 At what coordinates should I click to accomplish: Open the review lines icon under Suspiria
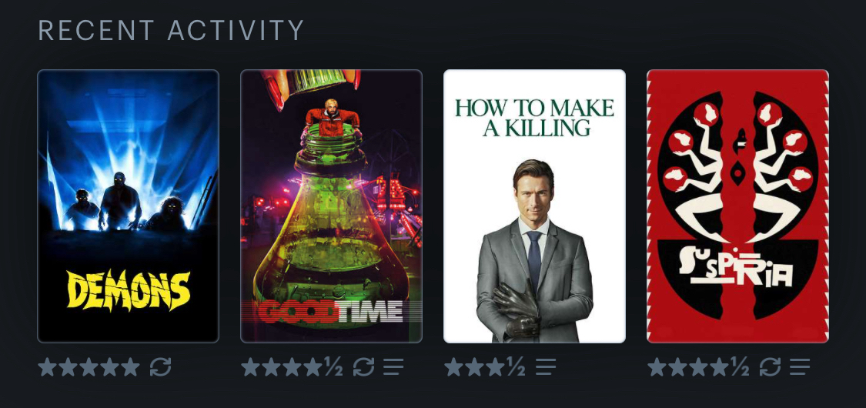coord(800,366)
